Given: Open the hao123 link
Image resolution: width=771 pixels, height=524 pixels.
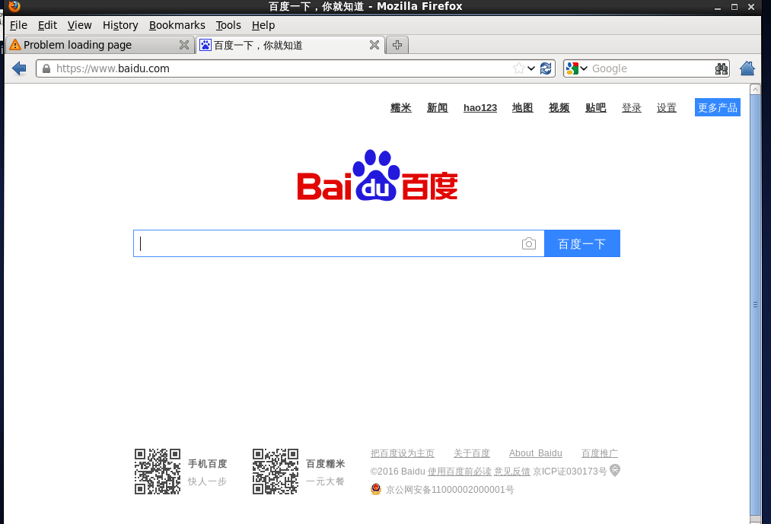Looking at the screenshot, I should tap(479, 108).
